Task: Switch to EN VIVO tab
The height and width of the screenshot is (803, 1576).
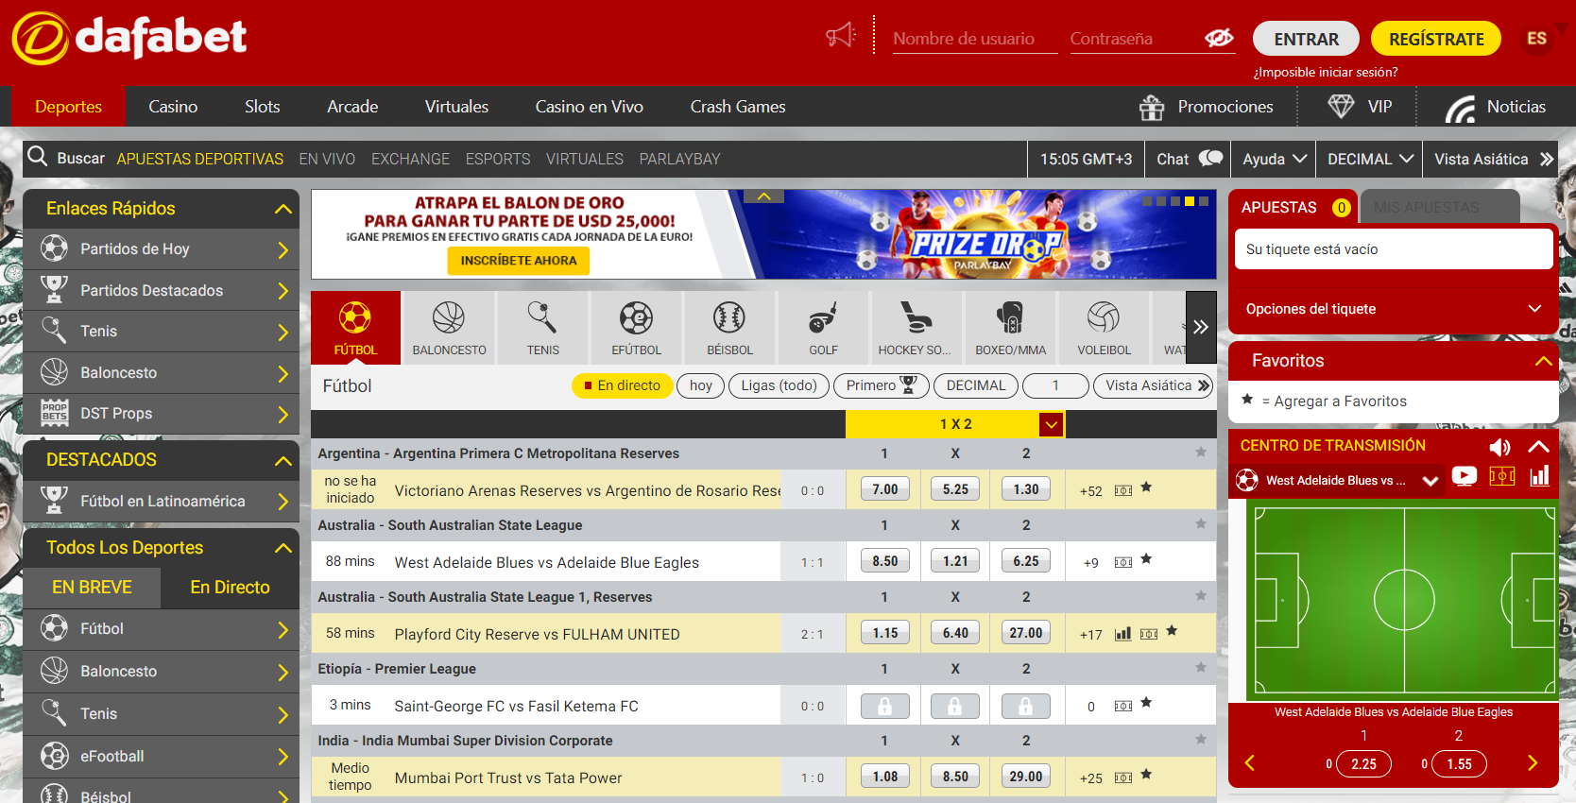Action: (x=327, y=159)
